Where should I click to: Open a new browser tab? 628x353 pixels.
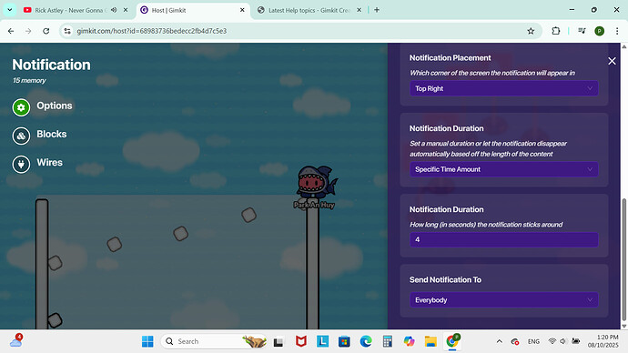(x=377, y=10)
